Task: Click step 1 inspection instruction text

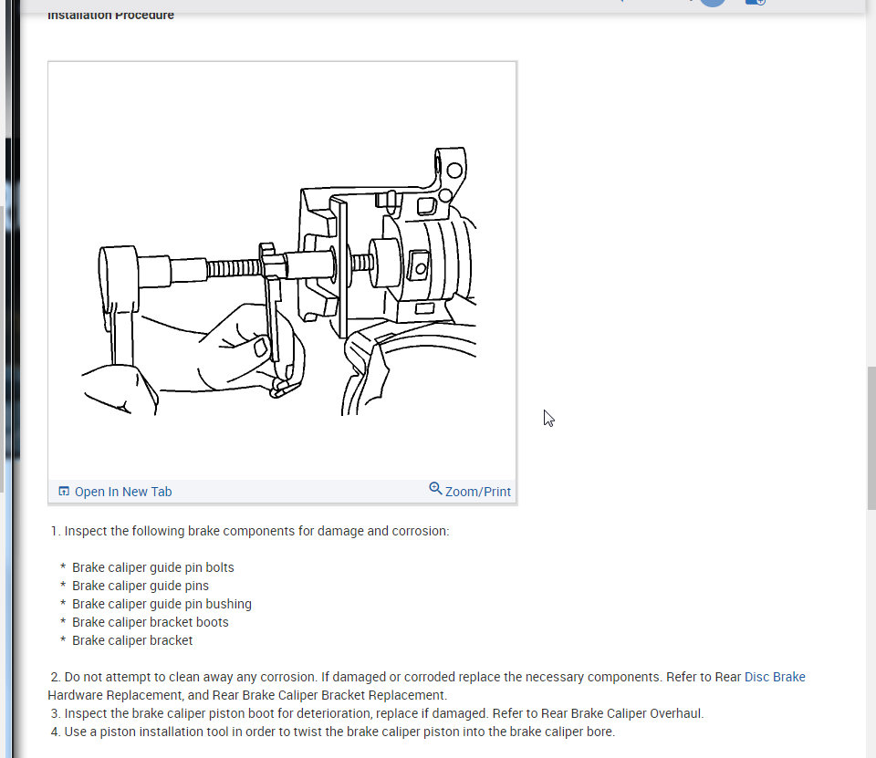Action: [250, 530]
